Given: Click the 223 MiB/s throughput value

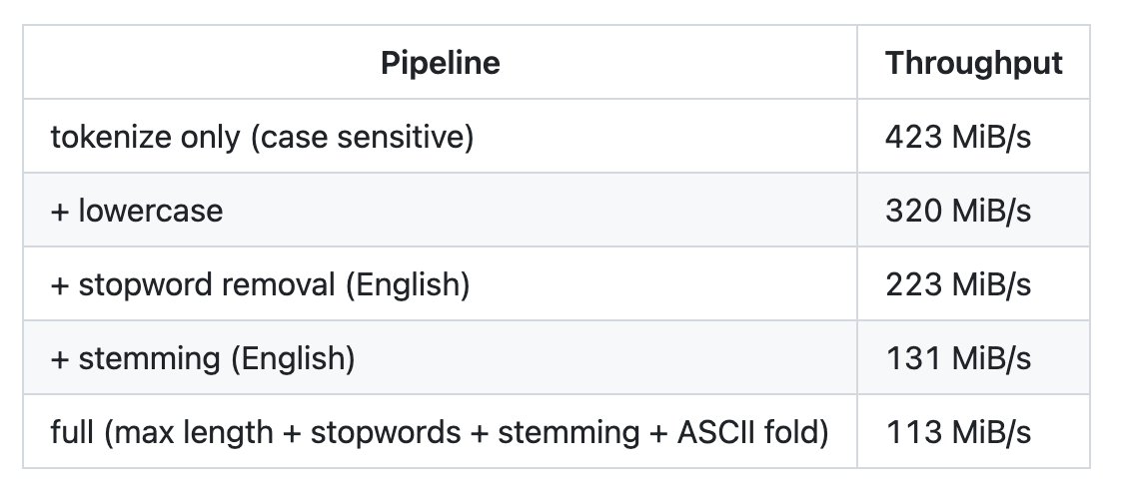Looking at the screenshot, I should point(958,284).
